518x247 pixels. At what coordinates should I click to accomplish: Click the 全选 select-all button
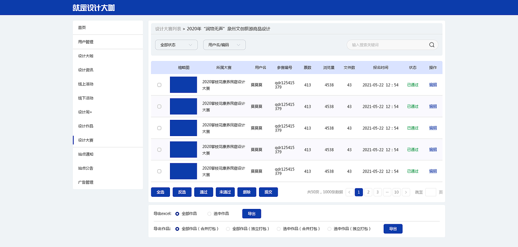tap(160, 192)
